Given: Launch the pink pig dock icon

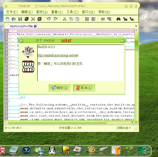Looking at the screenshot, I should click(2, 150).
